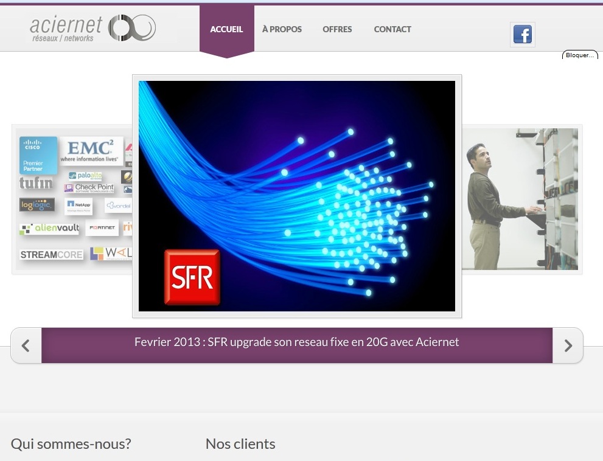The height and width of the screenshot is (461, 603).
Task: Click the LogLogic partner logo
Action: point(37,206)
